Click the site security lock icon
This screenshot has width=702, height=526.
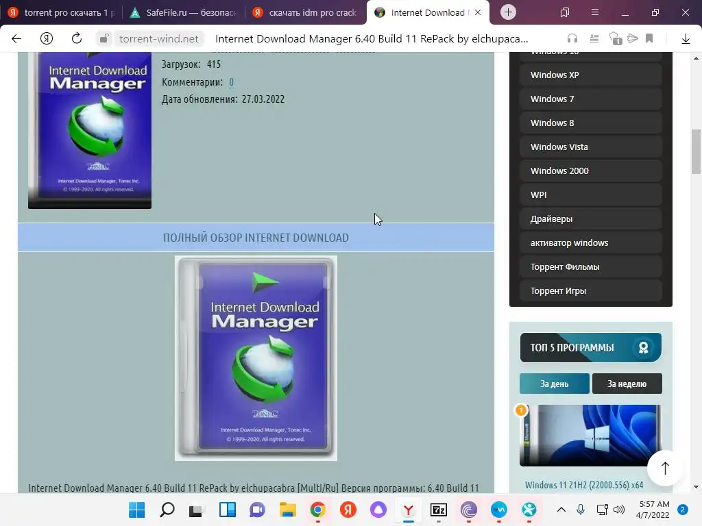[x=104, y=39]
